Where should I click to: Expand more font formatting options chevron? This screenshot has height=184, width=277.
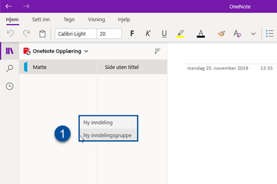[253, 34]
